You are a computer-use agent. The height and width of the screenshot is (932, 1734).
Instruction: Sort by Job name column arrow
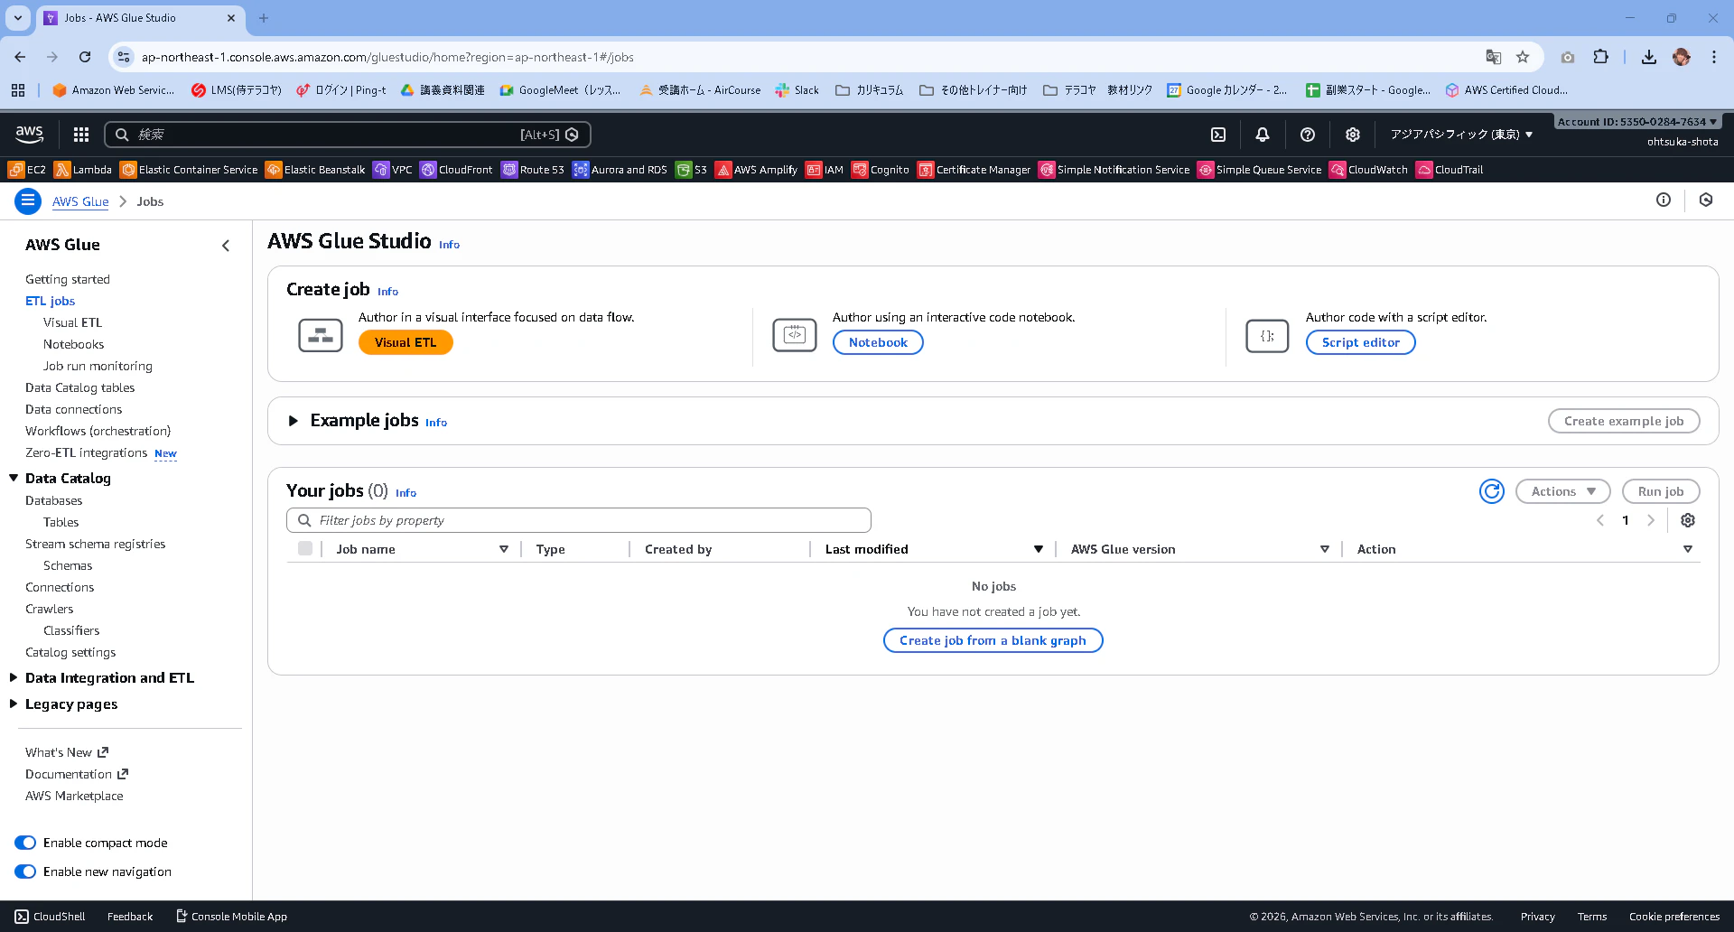pos(504,549)
